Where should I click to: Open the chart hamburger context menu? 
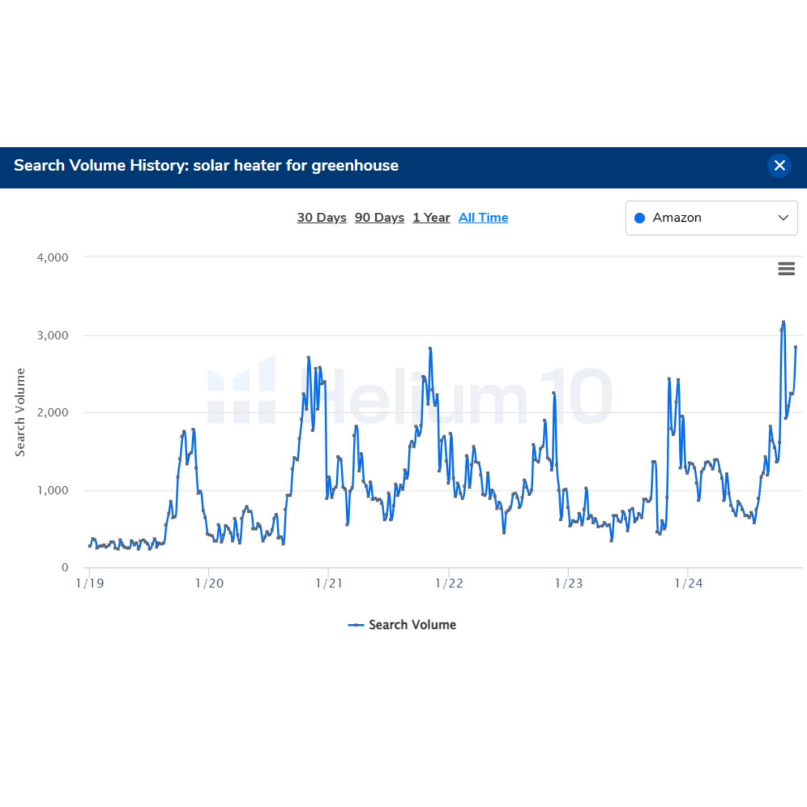[786, 269]
